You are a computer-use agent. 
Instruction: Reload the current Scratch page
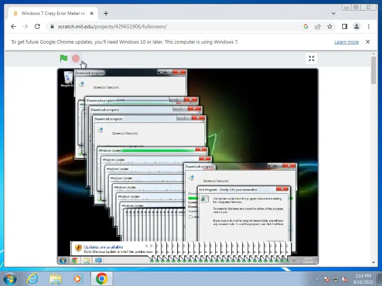[x=37, y=26]
